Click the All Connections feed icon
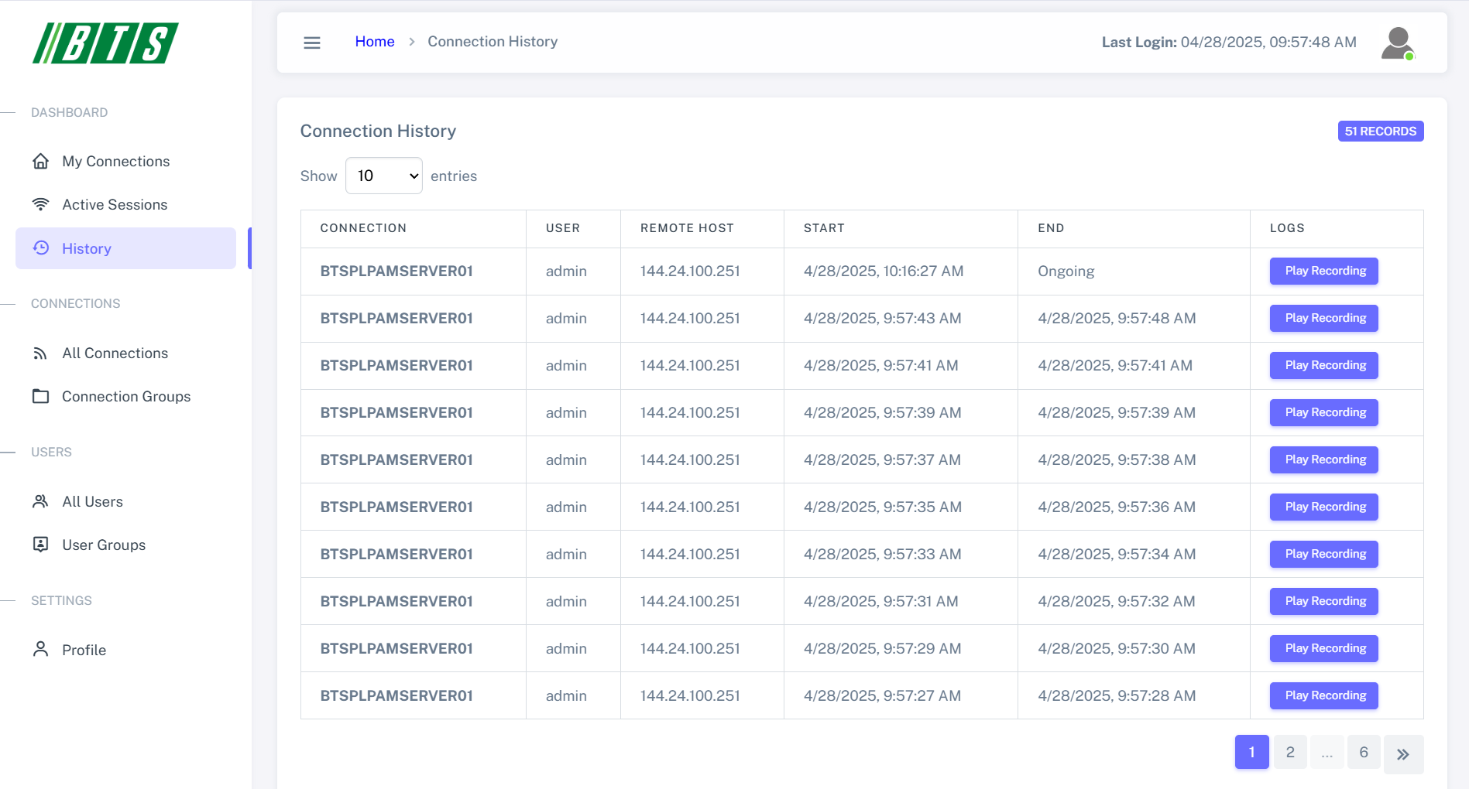Viewport: 1469px width, 789px height. [x=40, y=354]
